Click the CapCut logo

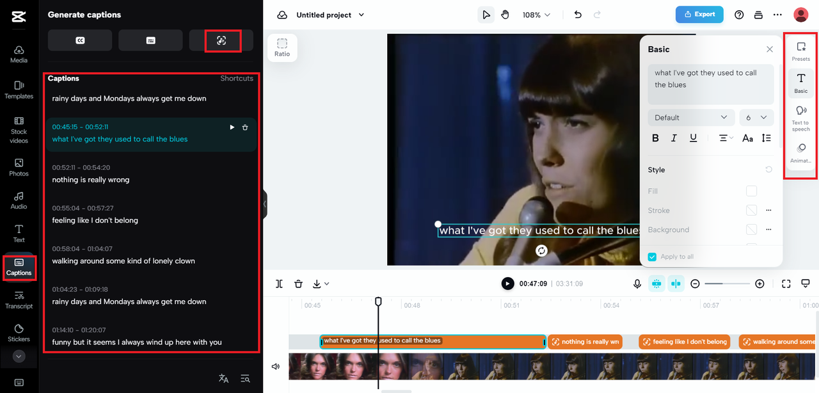tap(19, 17)
